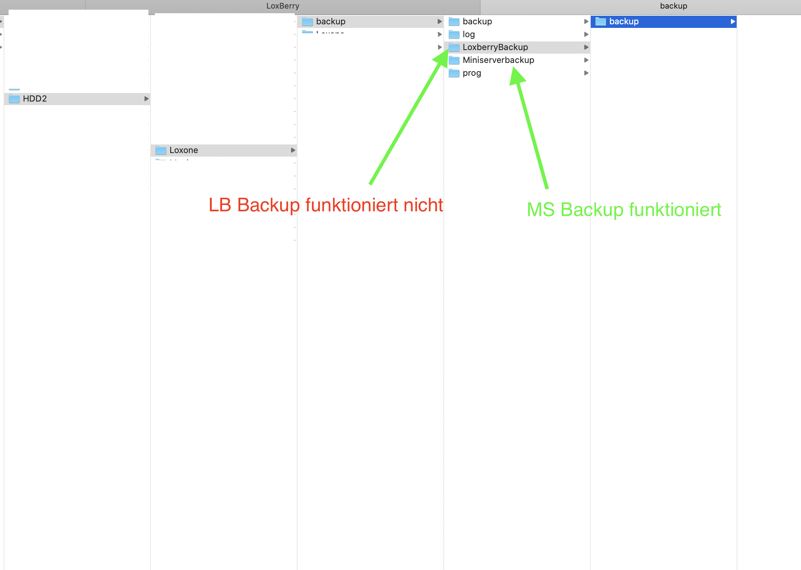Expand prog via its disclosure arrow
This screenshot has height=570, width=801.
pyautogui.click(x=586, y=73)
